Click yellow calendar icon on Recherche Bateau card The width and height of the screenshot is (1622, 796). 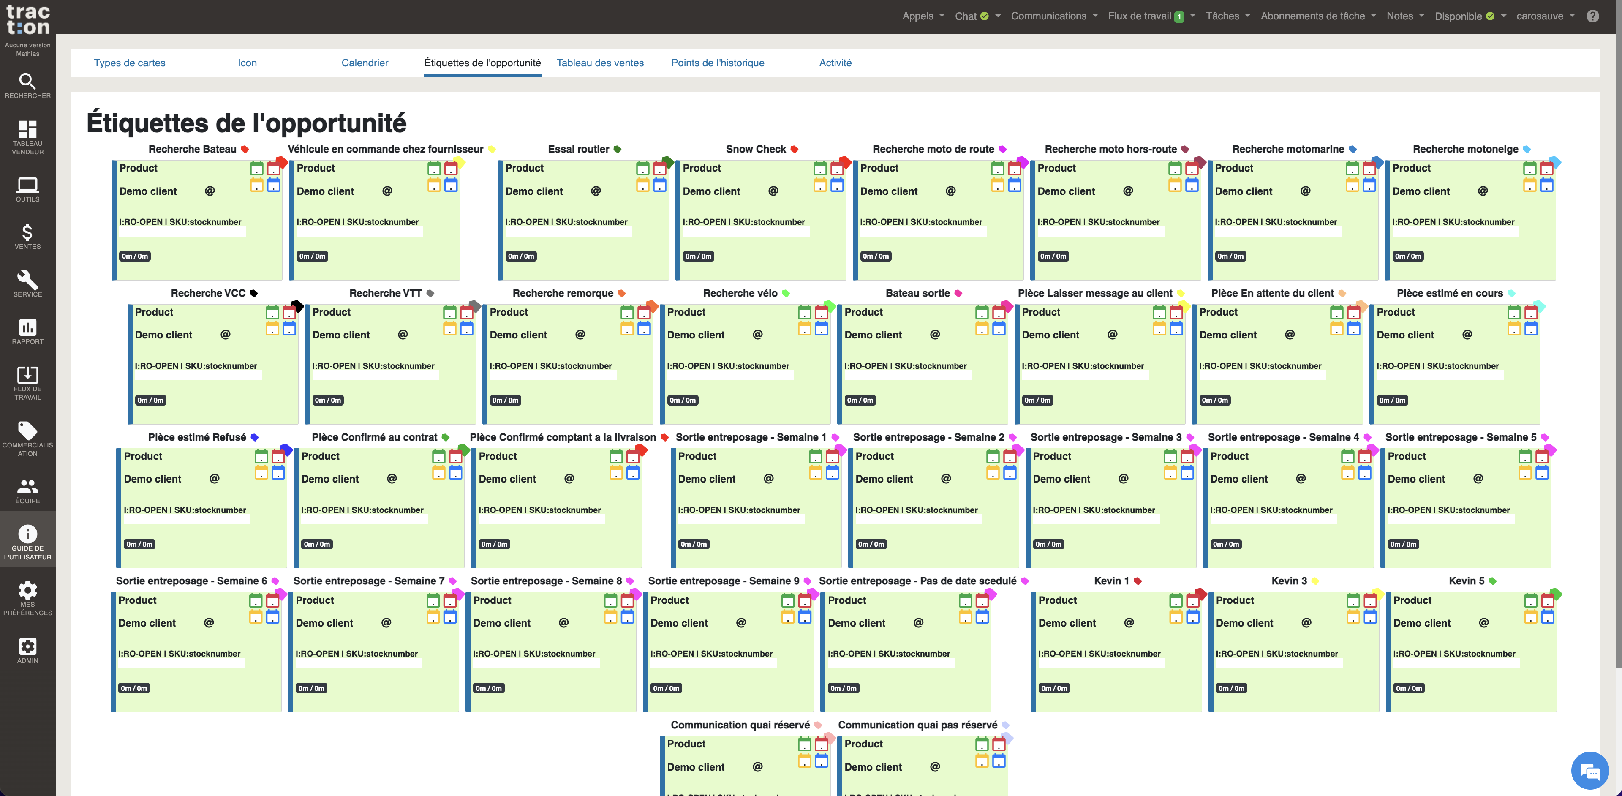pyautogui.click(x=257, y=185)
